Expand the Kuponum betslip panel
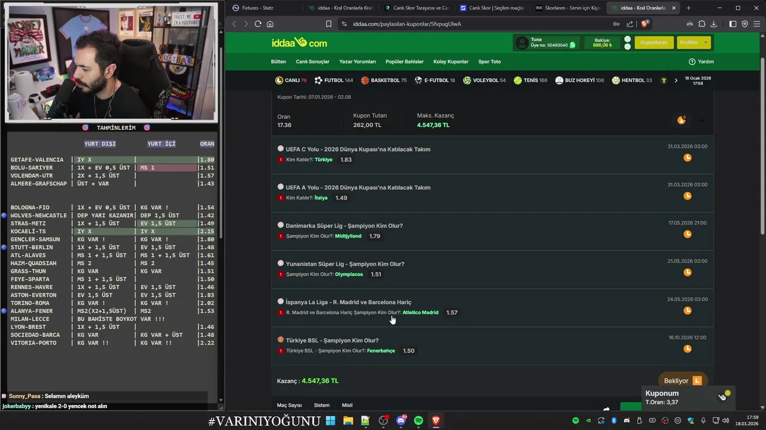This screenshot has width=766, height=430. (688, 397)
